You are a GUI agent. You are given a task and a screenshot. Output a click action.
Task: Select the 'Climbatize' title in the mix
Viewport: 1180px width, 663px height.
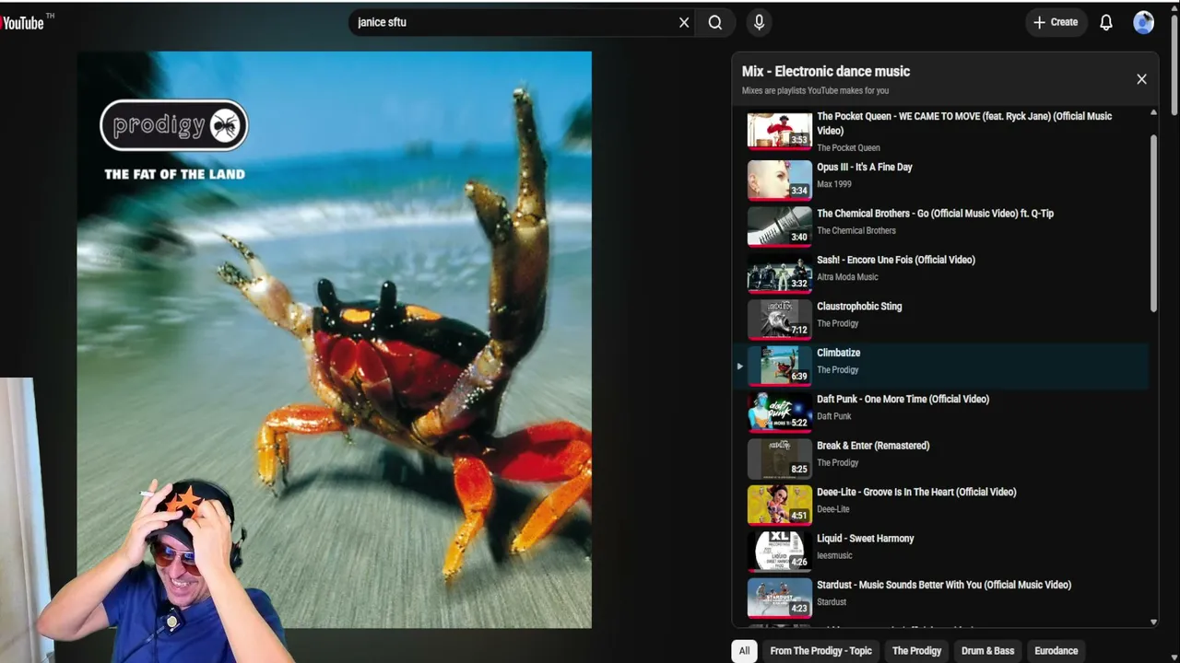click(x=839, y=353)
